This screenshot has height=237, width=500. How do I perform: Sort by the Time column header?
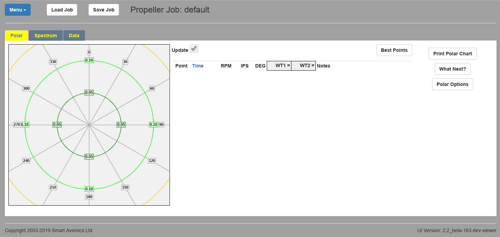(x=198, y=66)
